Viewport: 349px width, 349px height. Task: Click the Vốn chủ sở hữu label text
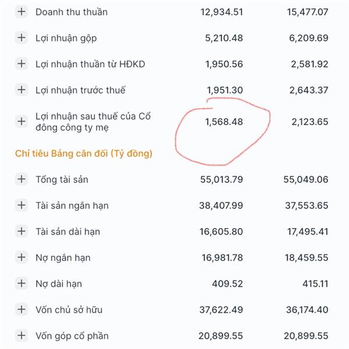tap(69, 309)
